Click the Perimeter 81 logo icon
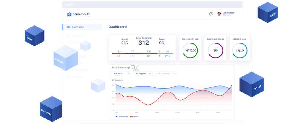 coord(70,14)
